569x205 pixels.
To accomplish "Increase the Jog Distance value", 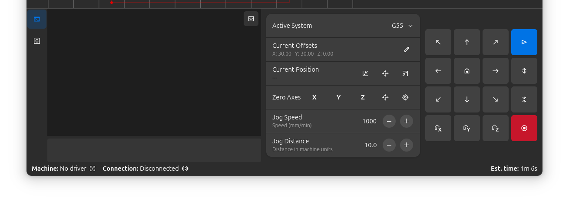I will (406, 145).
